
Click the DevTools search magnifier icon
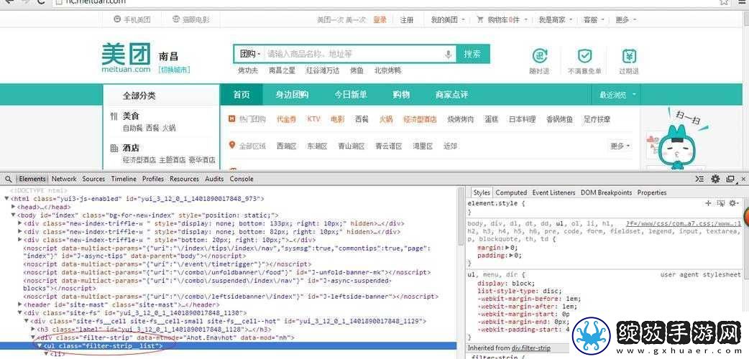pyautogui.click(x=8, y=179)
